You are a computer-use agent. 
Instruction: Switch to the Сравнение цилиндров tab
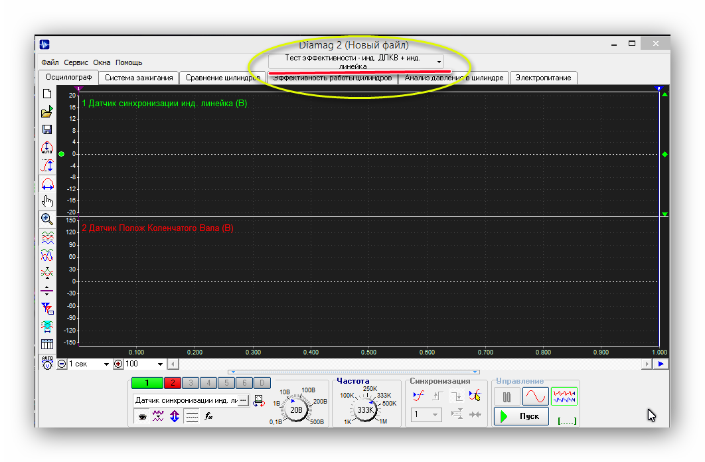pyautogui.click(x=223, y=78)
